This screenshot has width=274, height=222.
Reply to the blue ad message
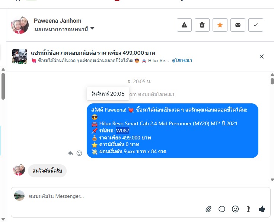click(70, 153)
